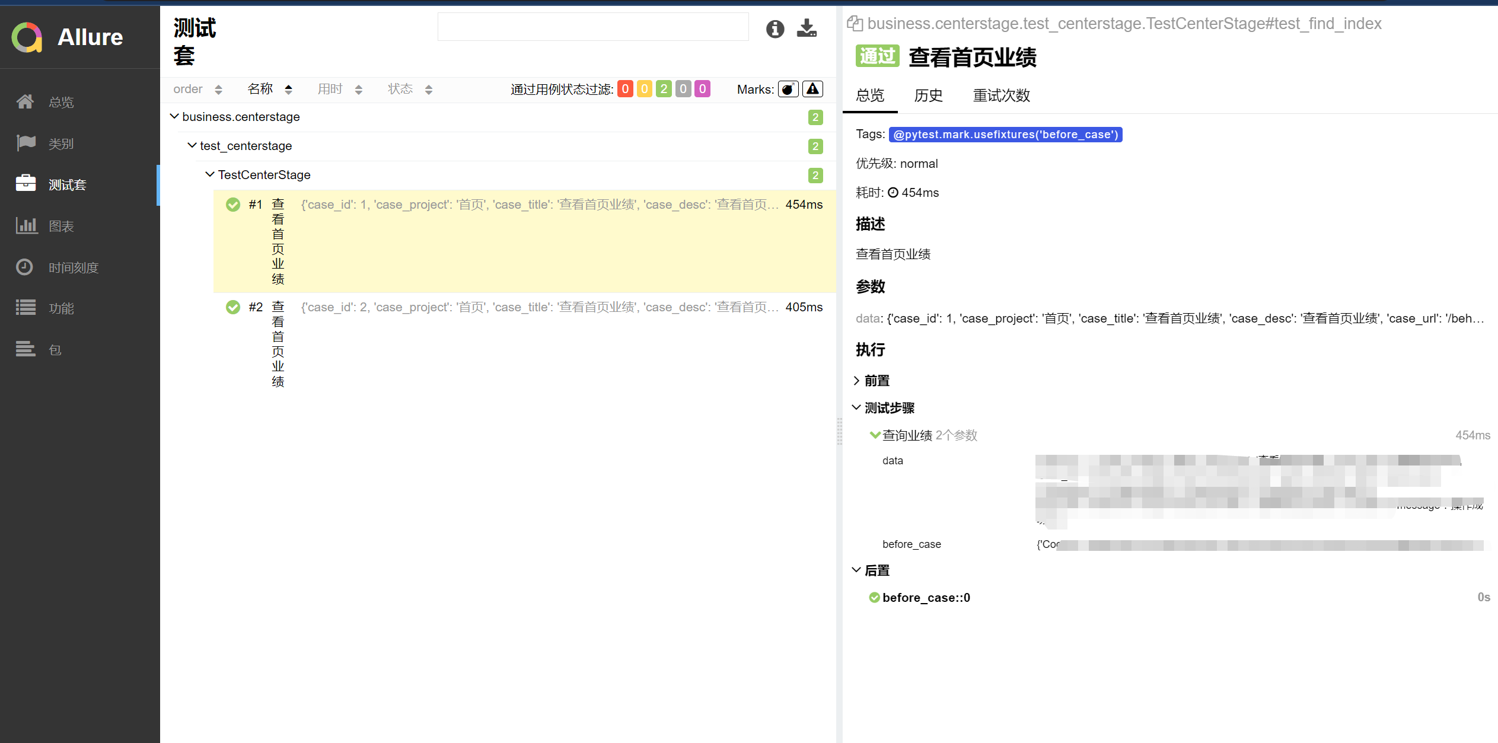Switch to the 历史 tab
The height and width of the screenshot is (743, 1498).
click(x=928, y=95)
